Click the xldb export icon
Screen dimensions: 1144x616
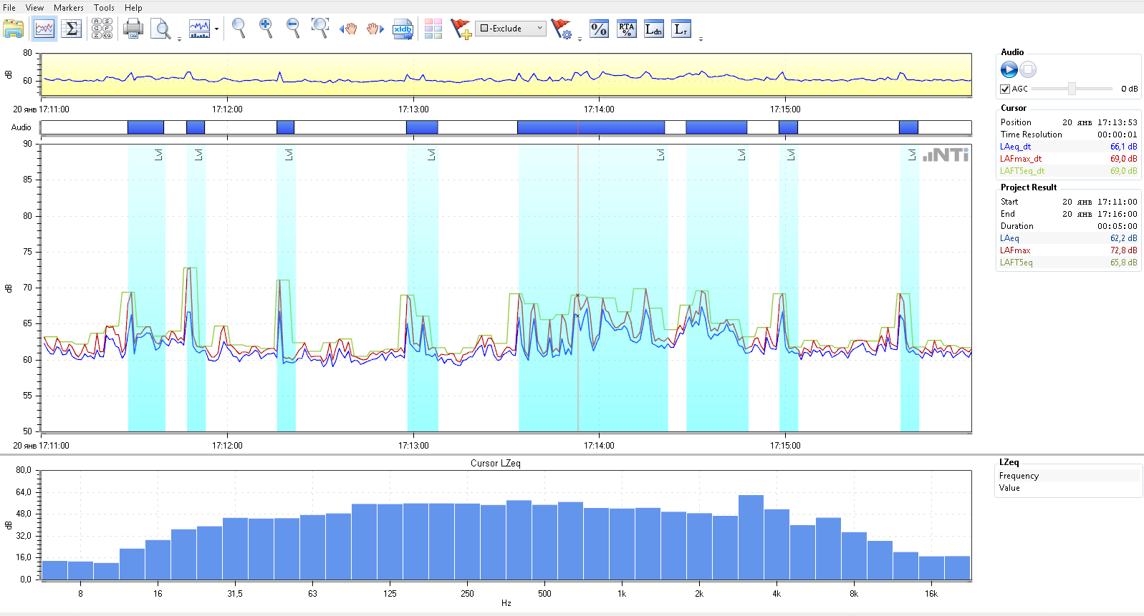coord(403,29)
